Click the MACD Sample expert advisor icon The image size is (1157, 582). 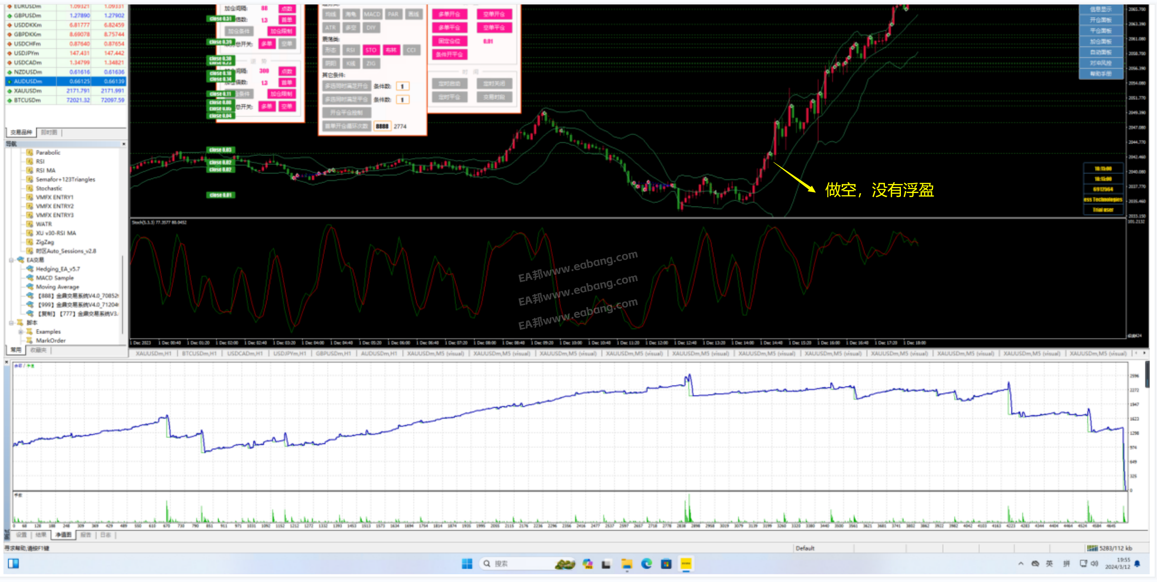tap(30, 278)
